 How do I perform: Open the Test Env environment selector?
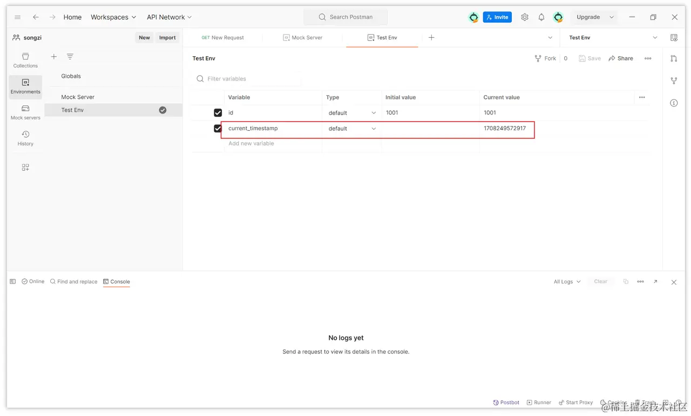point(613,38)
